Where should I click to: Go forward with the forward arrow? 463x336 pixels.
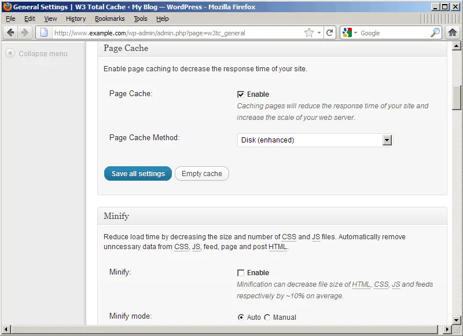(24, 32)
